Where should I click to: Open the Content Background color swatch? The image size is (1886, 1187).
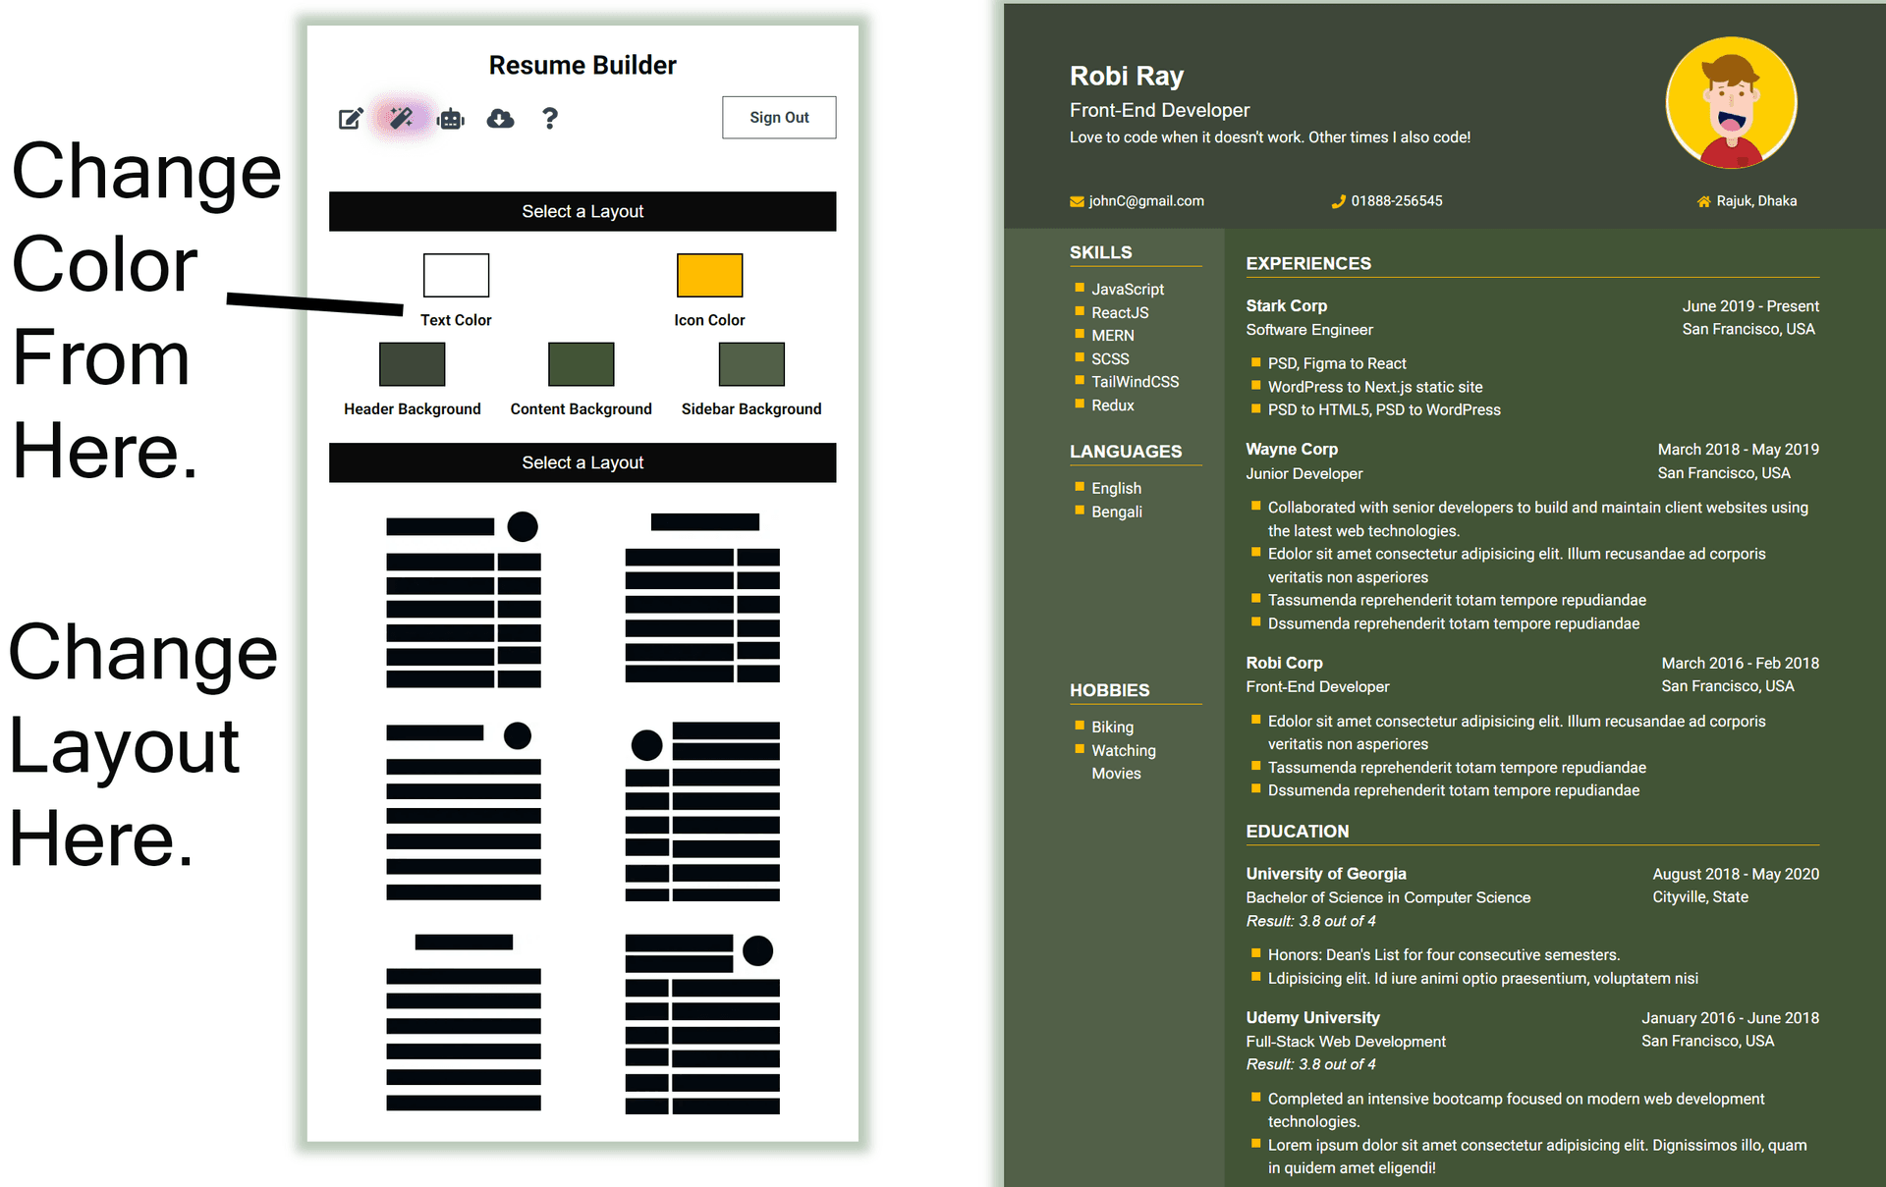581,364
